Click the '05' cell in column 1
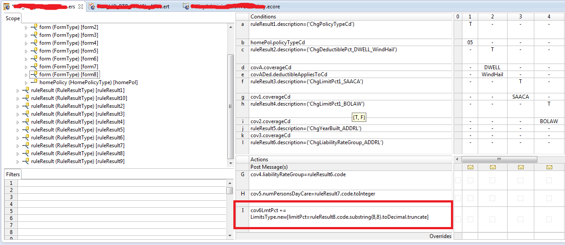565x245 pixels. (x=470, y=43)
